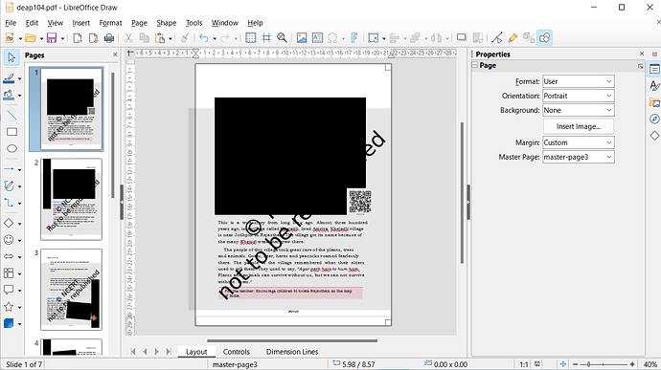The image size is (661, 370).
Task: Collapse the Page section in Properties
Action: [x=474, y=65]
